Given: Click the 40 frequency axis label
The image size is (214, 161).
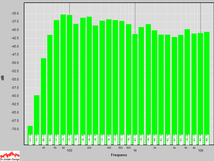Looking at the screenshot, I should tap(44, 148).
